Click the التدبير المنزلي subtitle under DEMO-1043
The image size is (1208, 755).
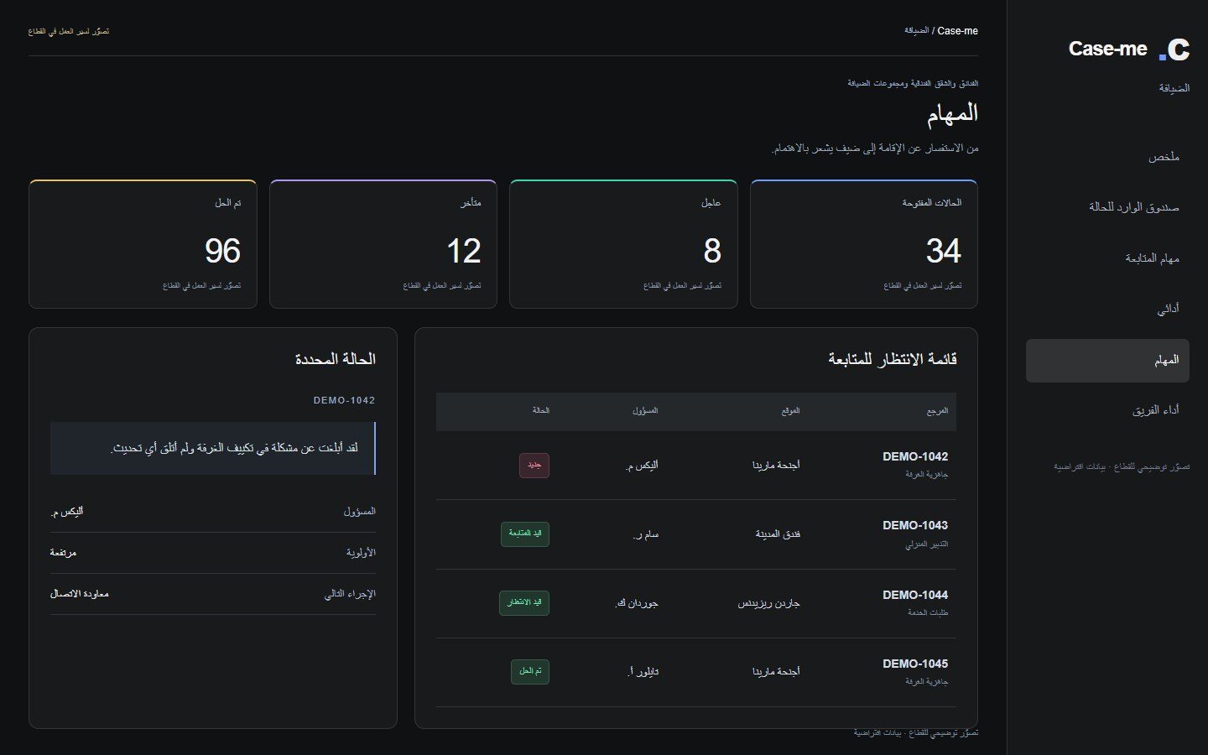point(927,544)
